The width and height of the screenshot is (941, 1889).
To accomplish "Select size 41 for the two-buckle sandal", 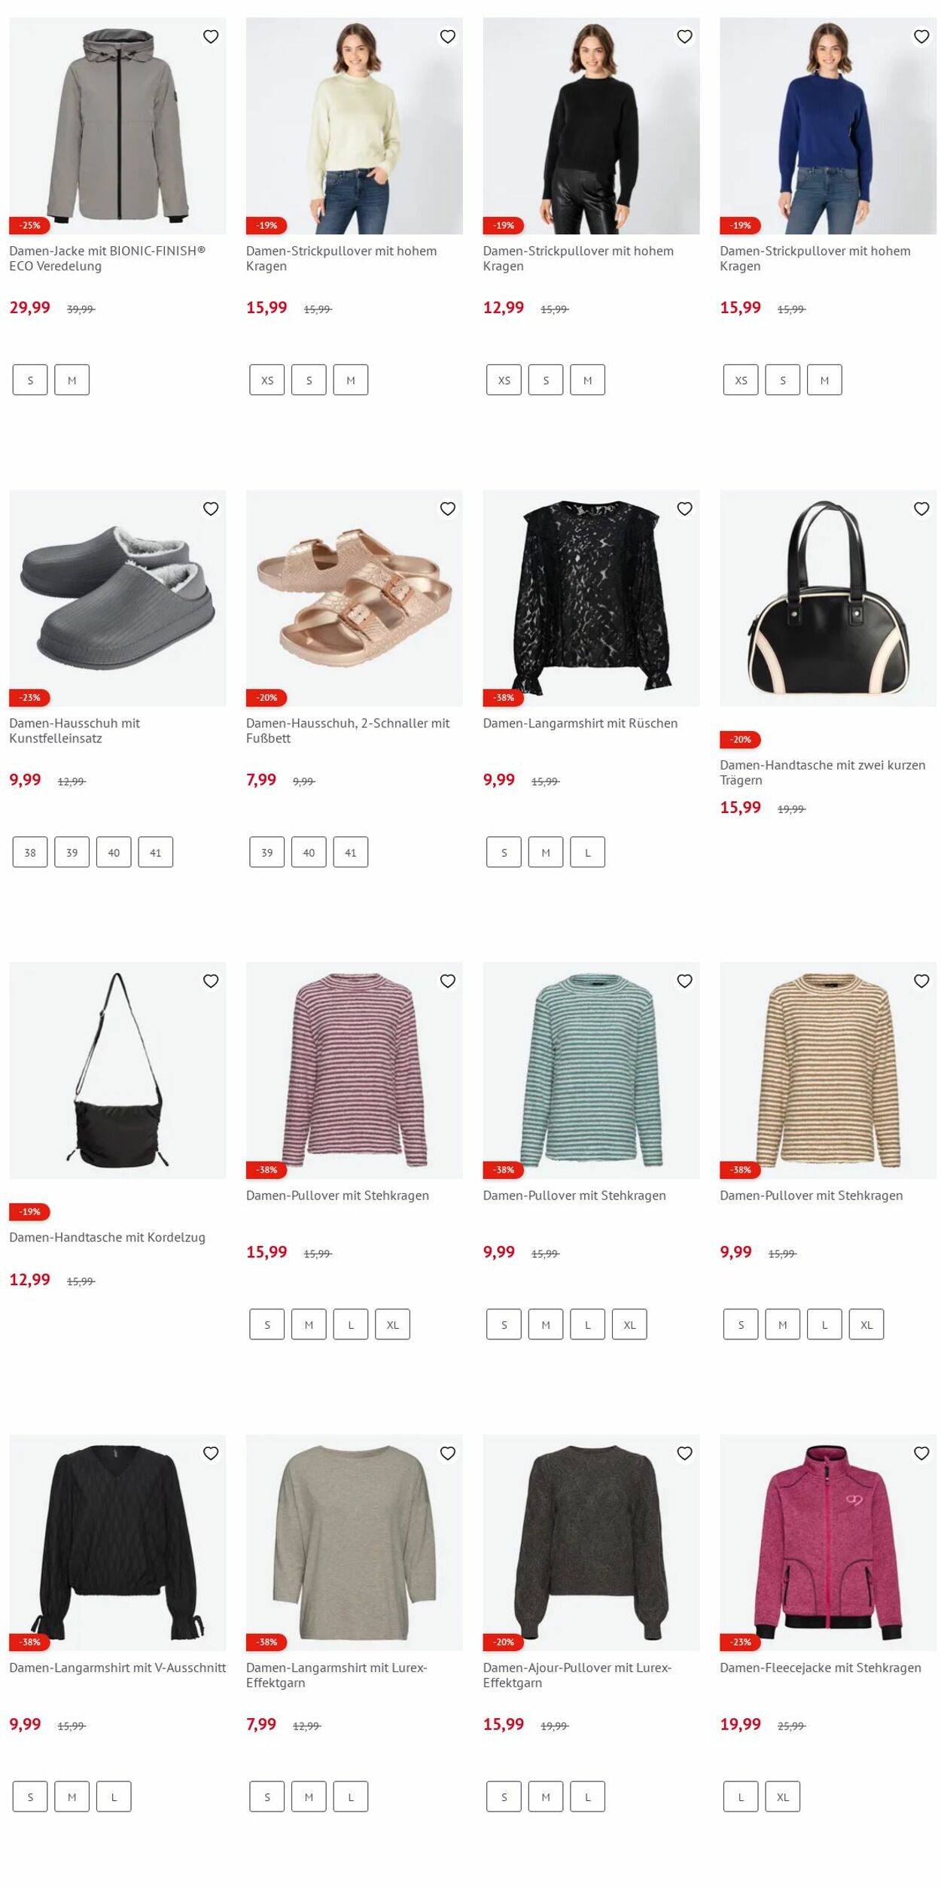I will point(351,852).
